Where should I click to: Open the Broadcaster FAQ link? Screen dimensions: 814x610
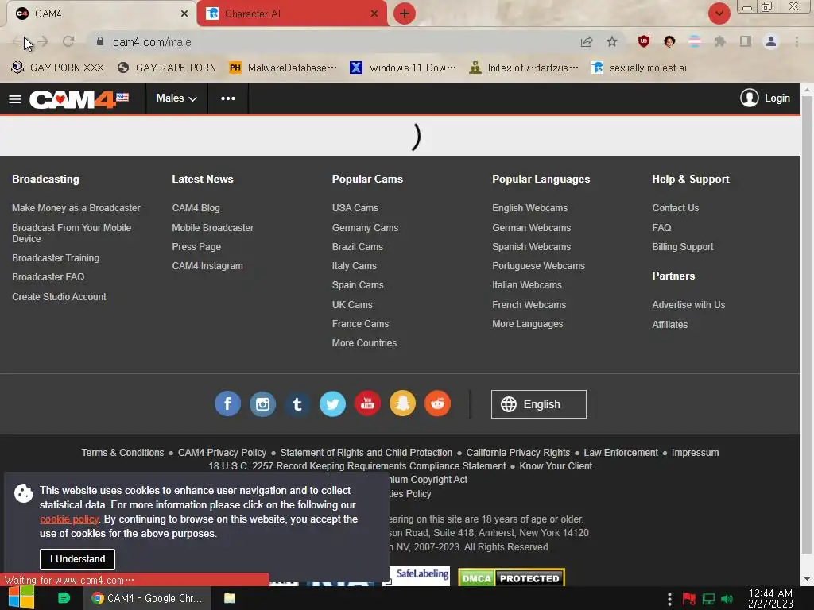point(48,277)
